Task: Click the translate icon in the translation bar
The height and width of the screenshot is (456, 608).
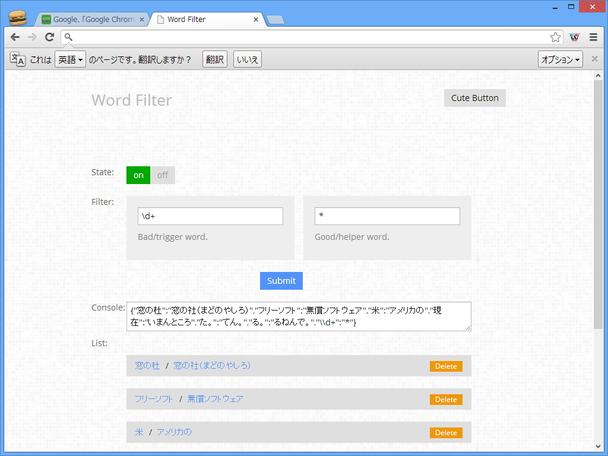Action: tap(17, 59)
